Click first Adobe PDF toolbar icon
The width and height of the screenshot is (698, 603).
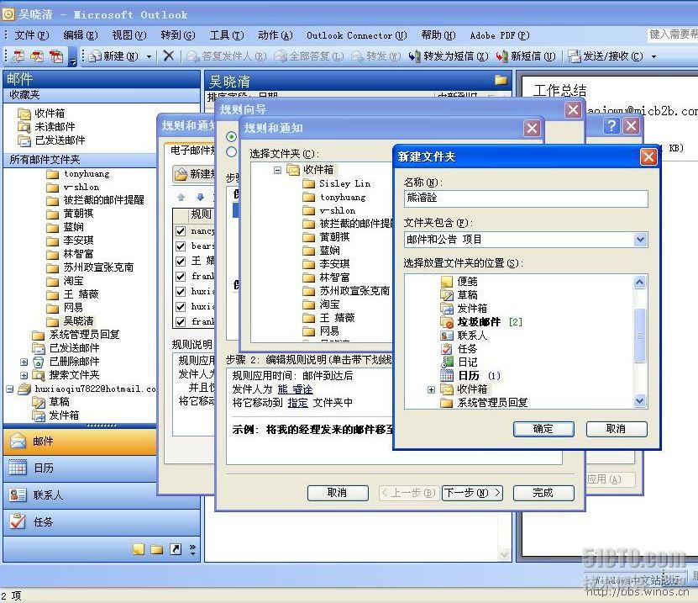point(18,56)
